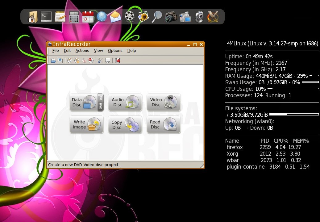Image resolution: width=320 pixels, height=222 pixels.
Task: Click the exit icon at toolbar end
Action: (x=117, y=60)
